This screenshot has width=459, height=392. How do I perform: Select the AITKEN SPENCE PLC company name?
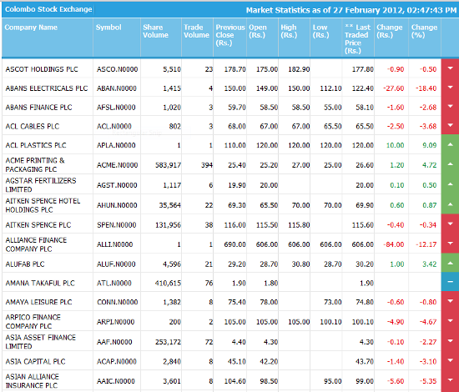click(x=38, y=225)
